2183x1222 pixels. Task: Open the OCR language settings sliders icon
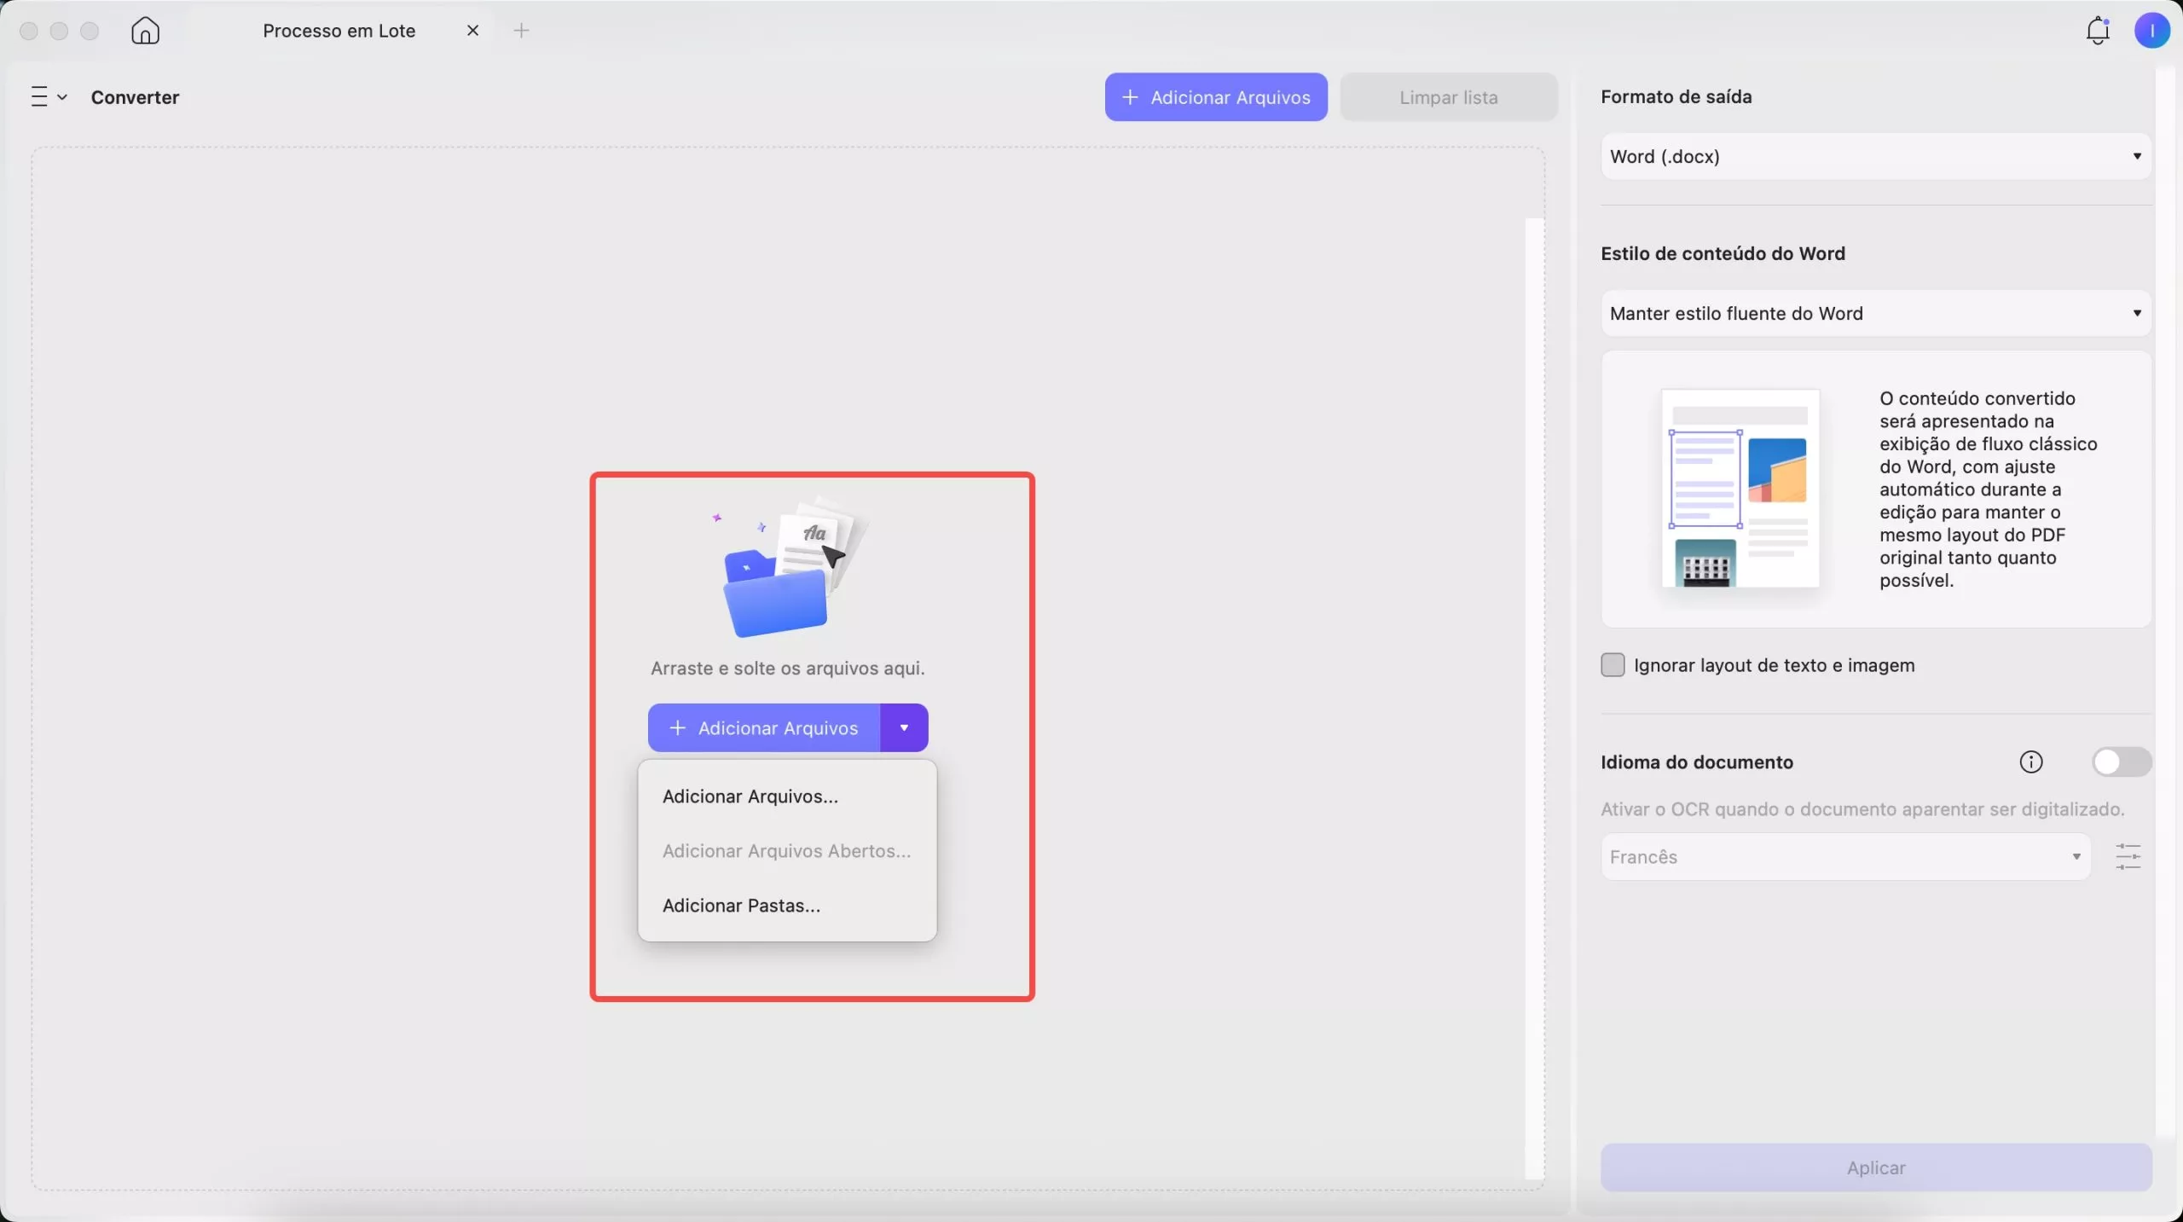[x=2128, y=856]
